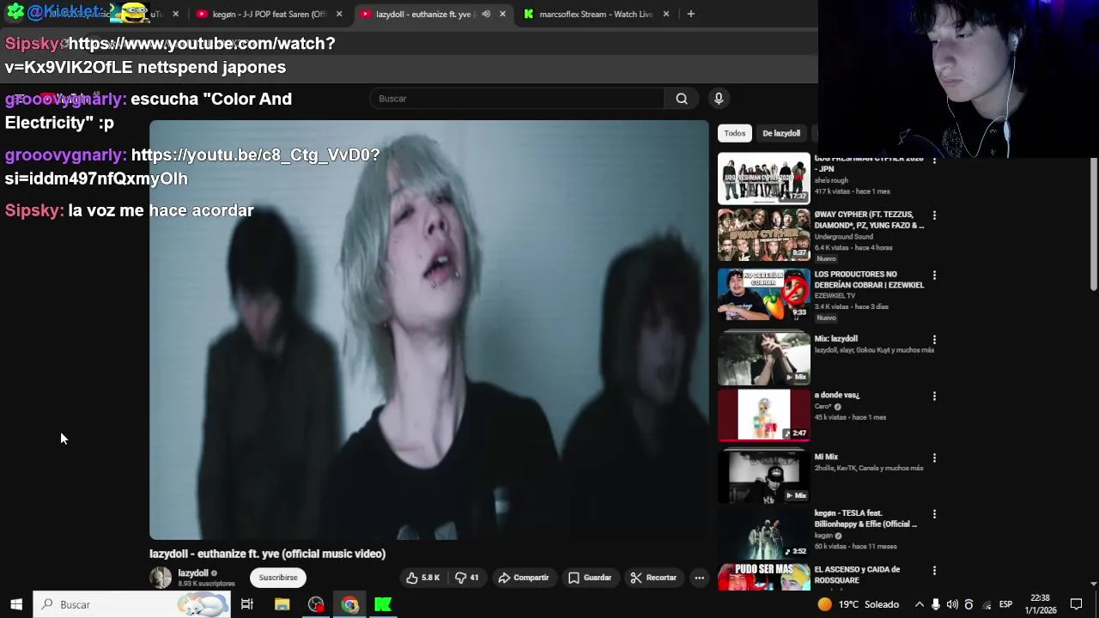Click the YouTube search magnifier button
Viewport: 1099px width, 618px height.
click(682, 99)
